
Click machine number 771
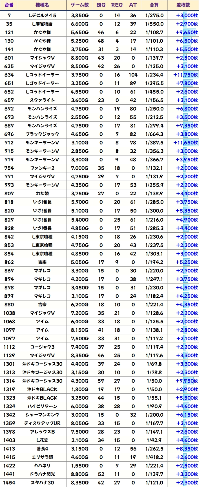(x=9, y=177)
